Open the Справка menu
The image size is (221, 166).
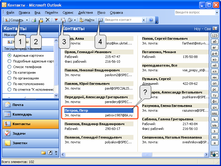116,13
